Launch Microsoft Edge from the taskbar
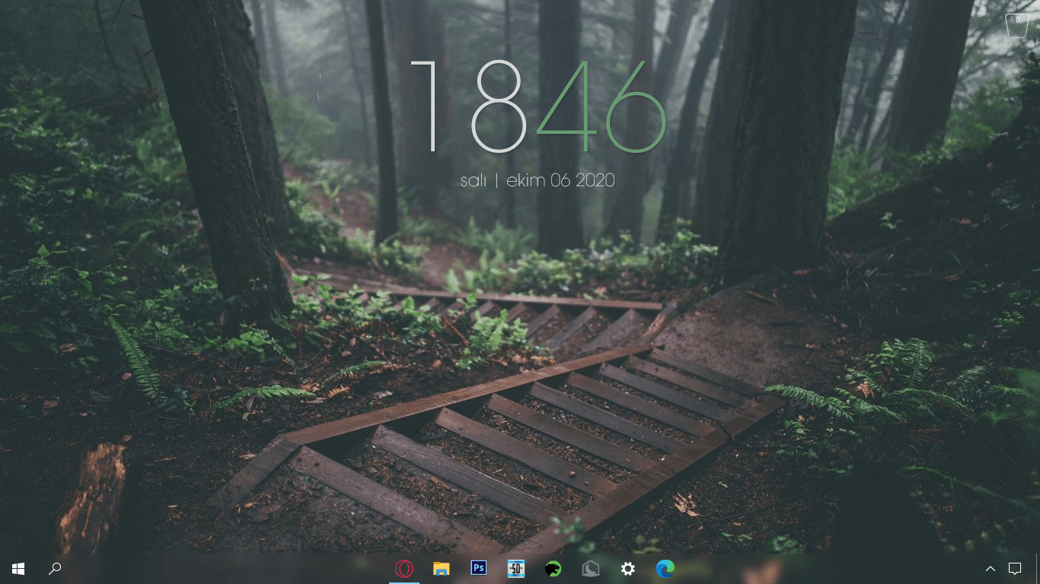The width and height of the screenshot is (1040, 584). tap(665, 569)
